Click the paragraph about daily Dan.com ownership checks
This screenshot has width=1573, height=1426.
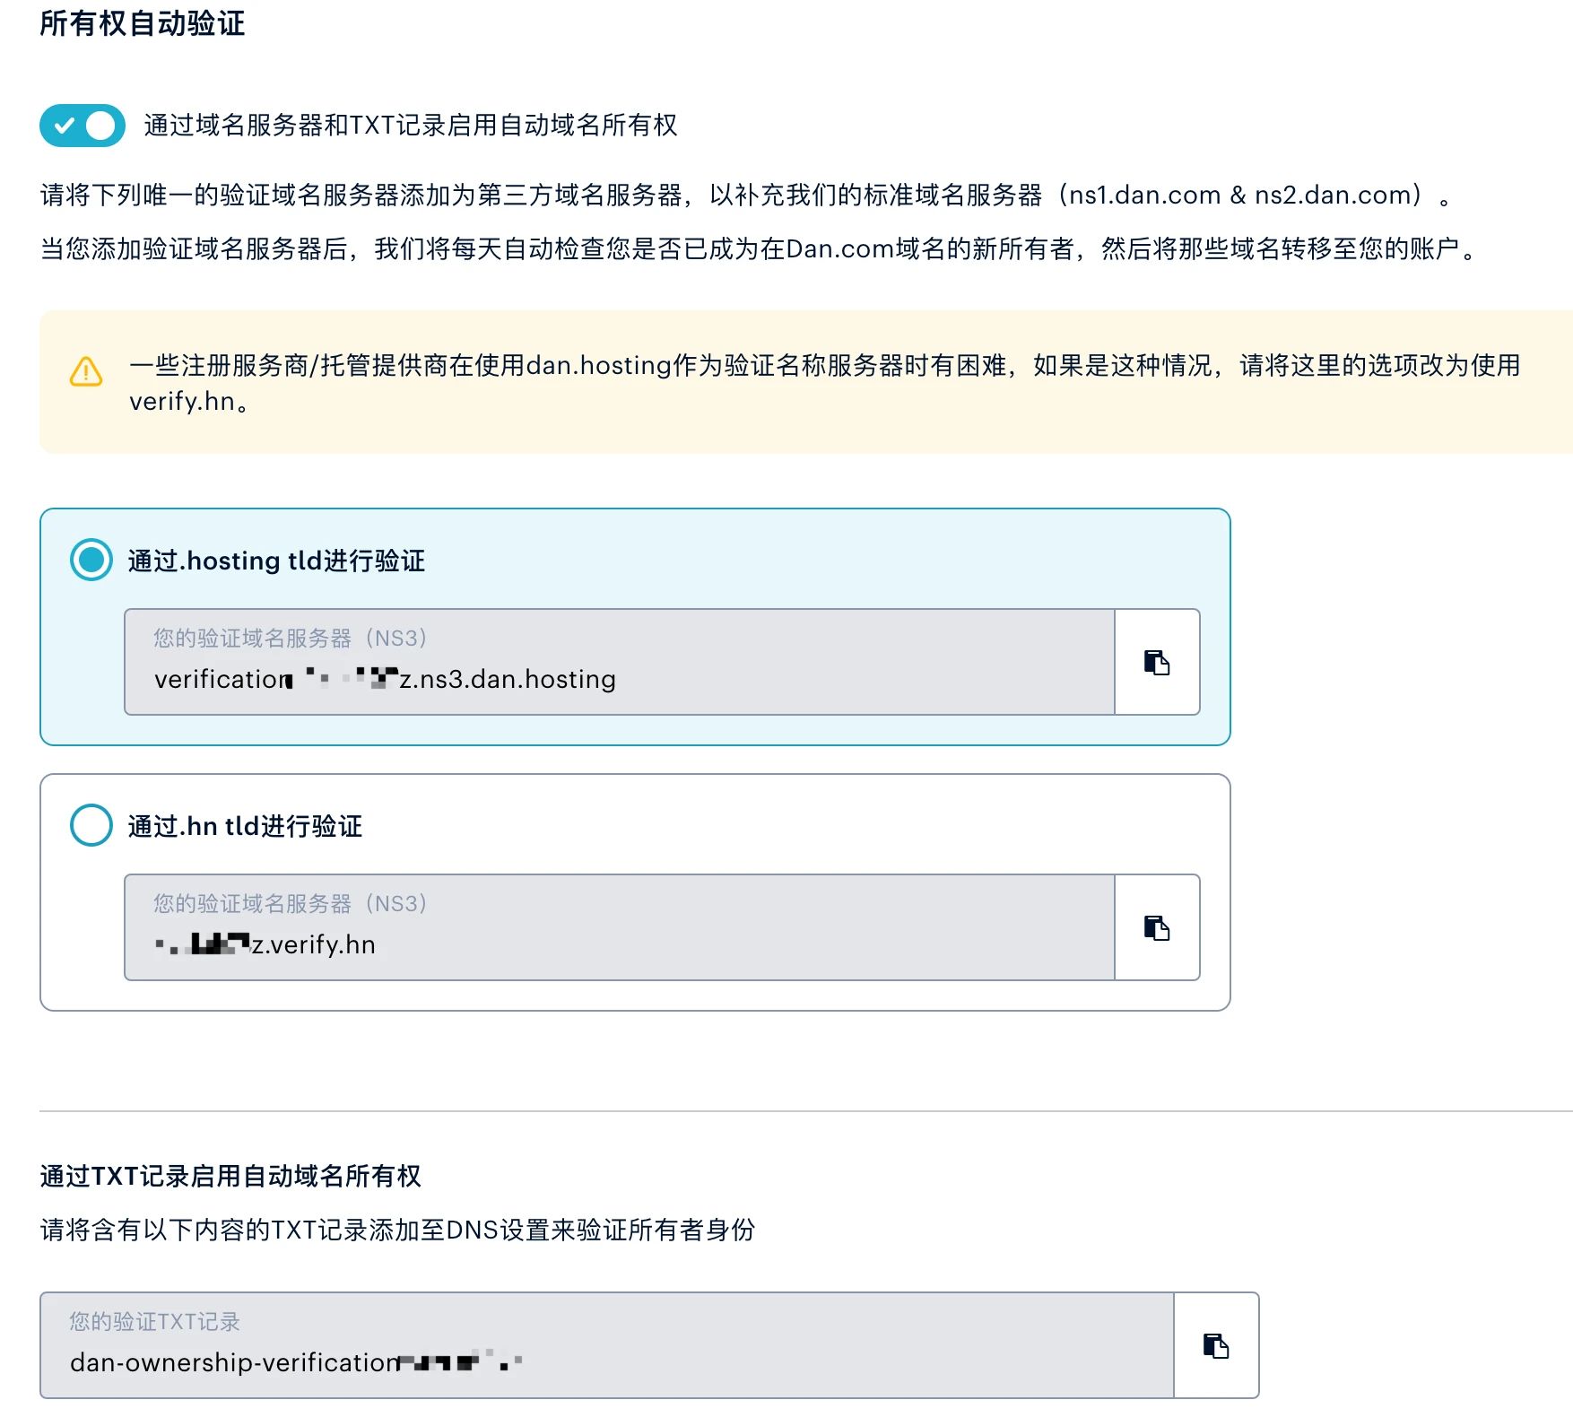click(759, 249)
